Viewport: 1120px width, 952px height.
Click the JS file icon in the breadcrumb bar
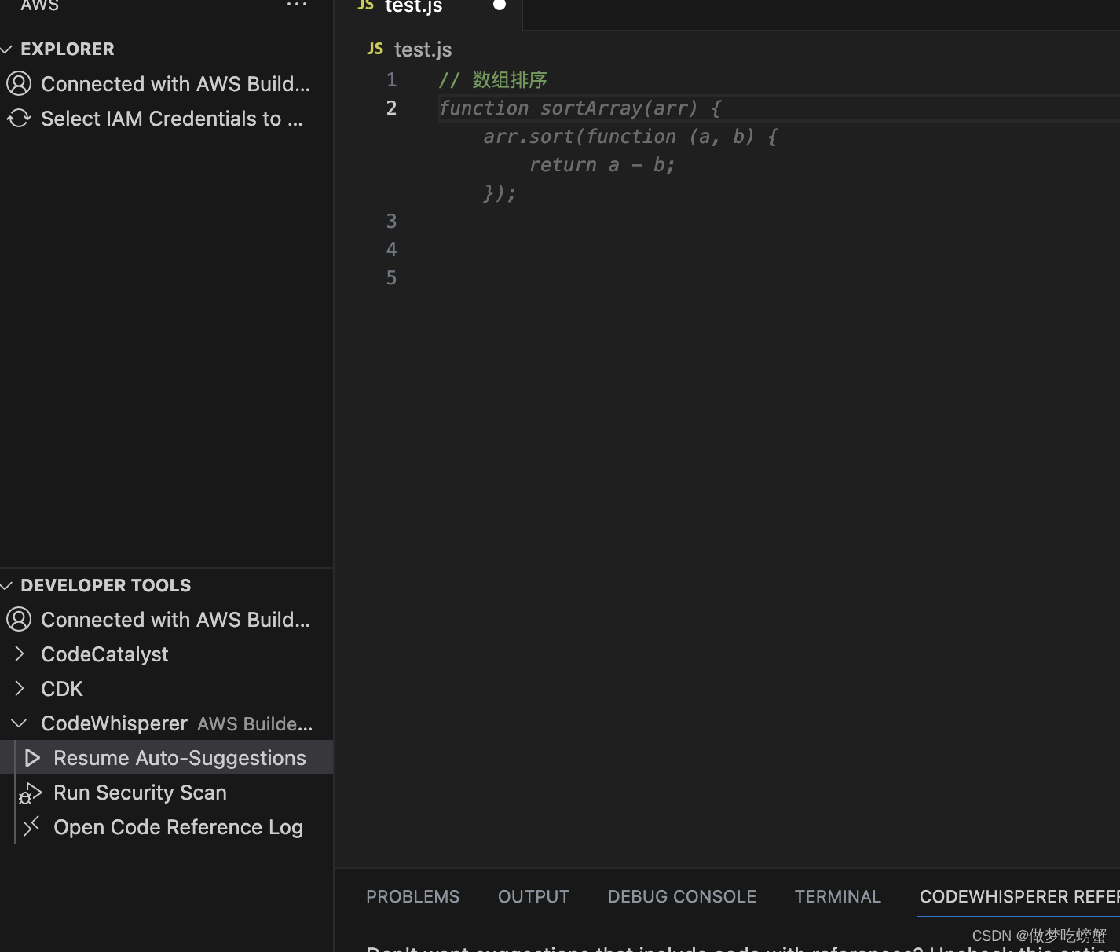(x=375, y=49)
